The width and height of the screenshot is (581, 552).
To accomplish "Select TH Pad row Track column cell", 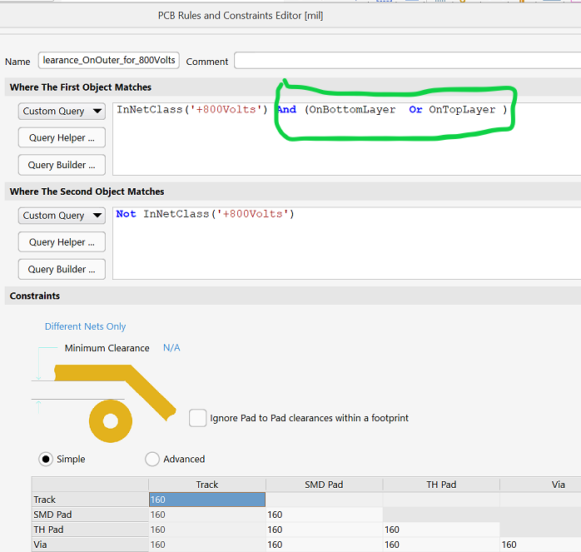I will (x=207, y=530).
